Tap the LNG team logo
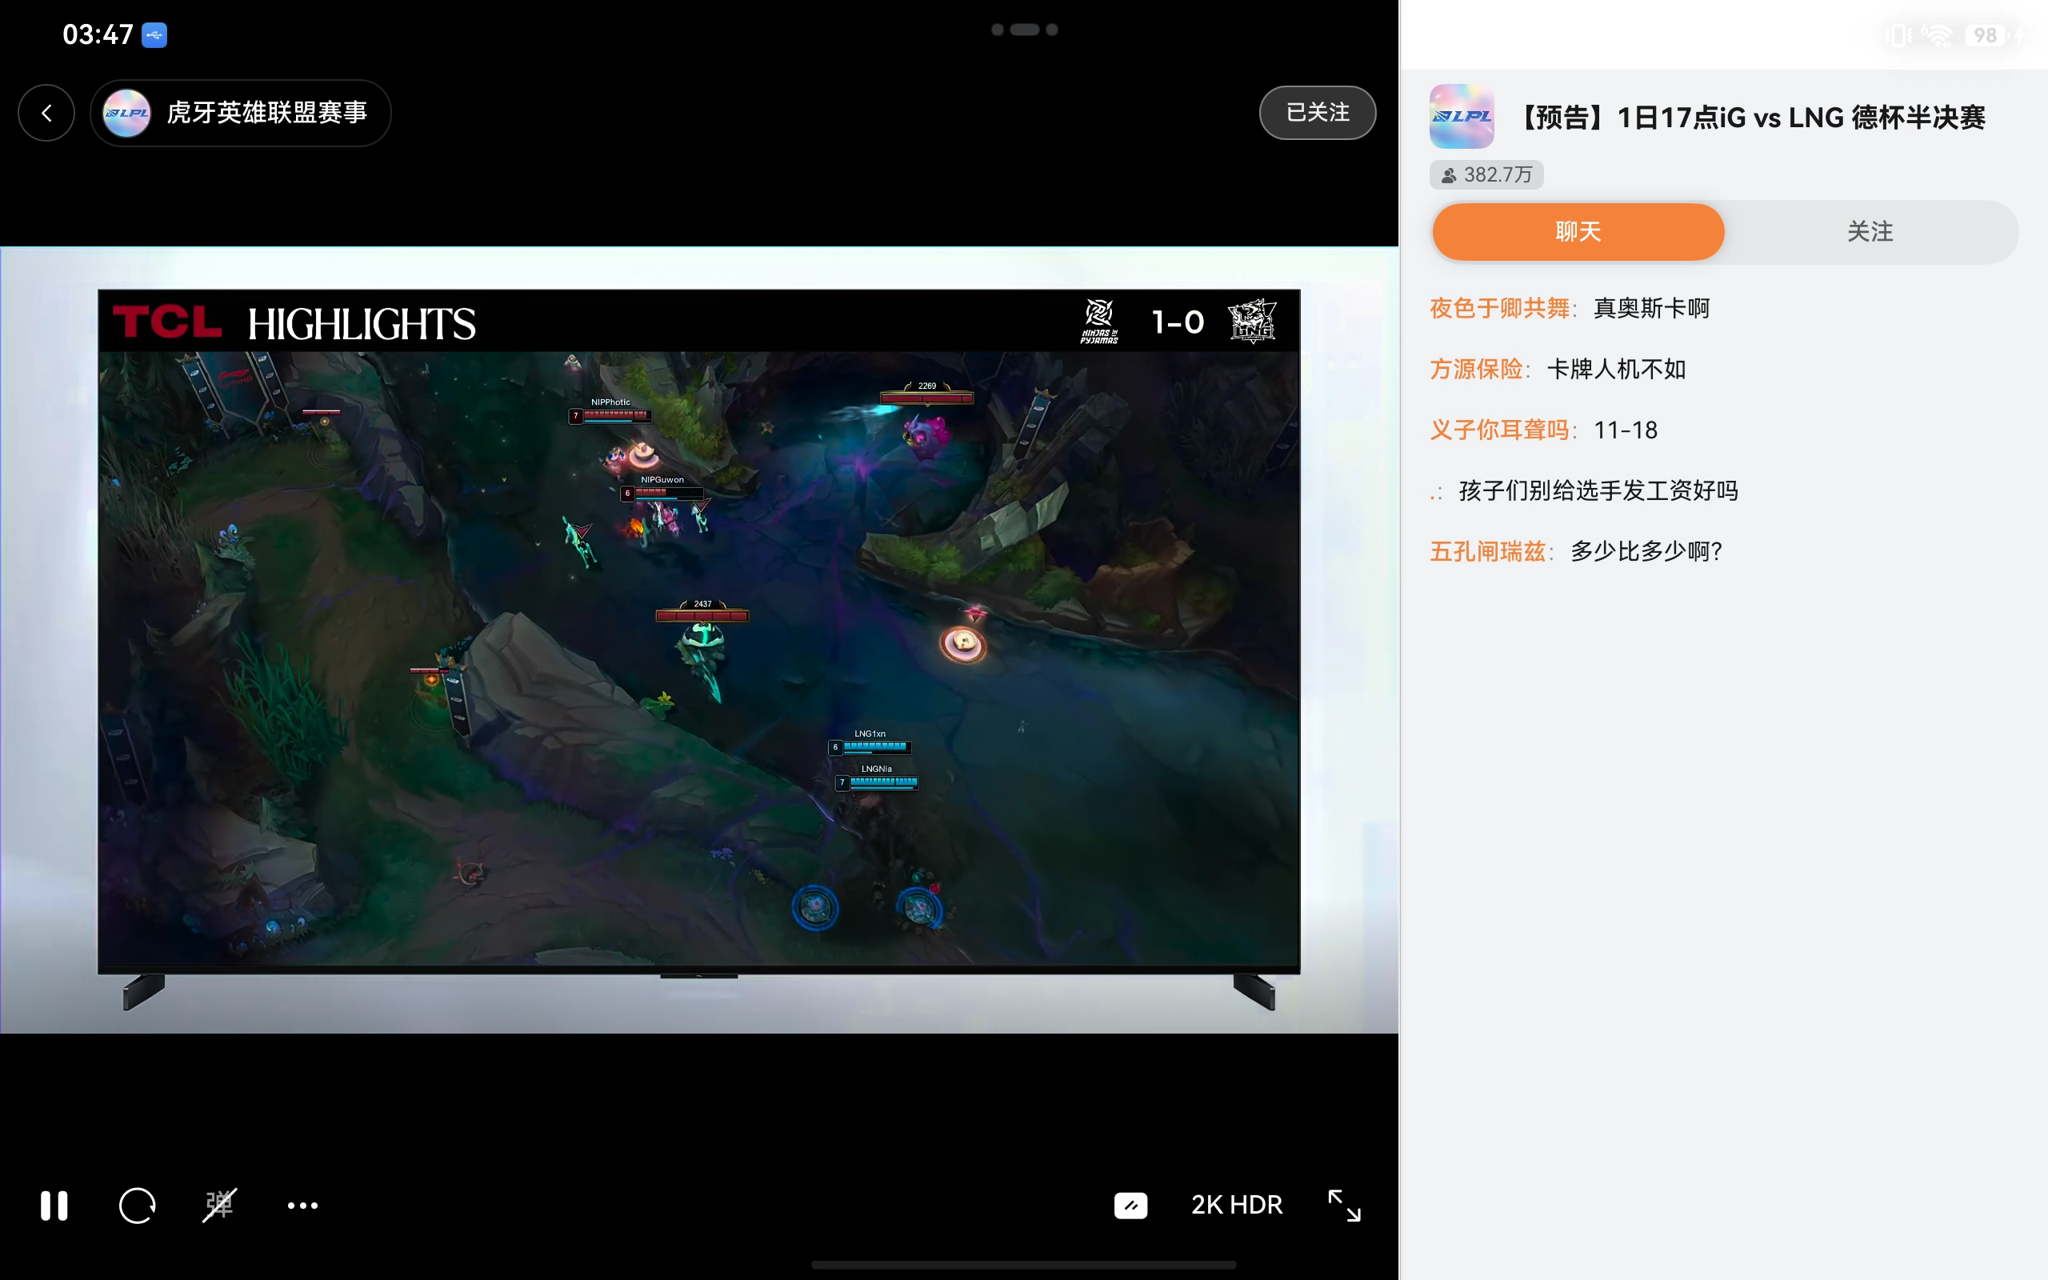Image resolution: width=2048 pixels, height=1280 pixels. point(1252,322)
